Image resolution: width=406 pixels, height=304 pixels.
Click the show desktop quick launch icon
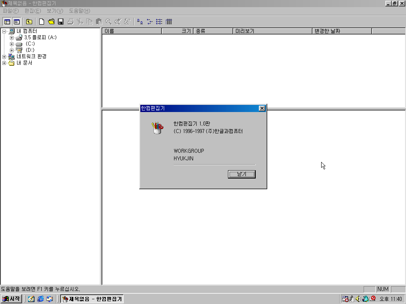click(x=50, y=299)
